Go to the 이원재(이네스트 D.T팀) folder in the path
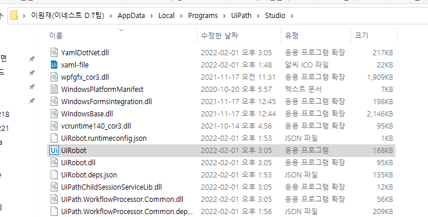 (68, 16)
